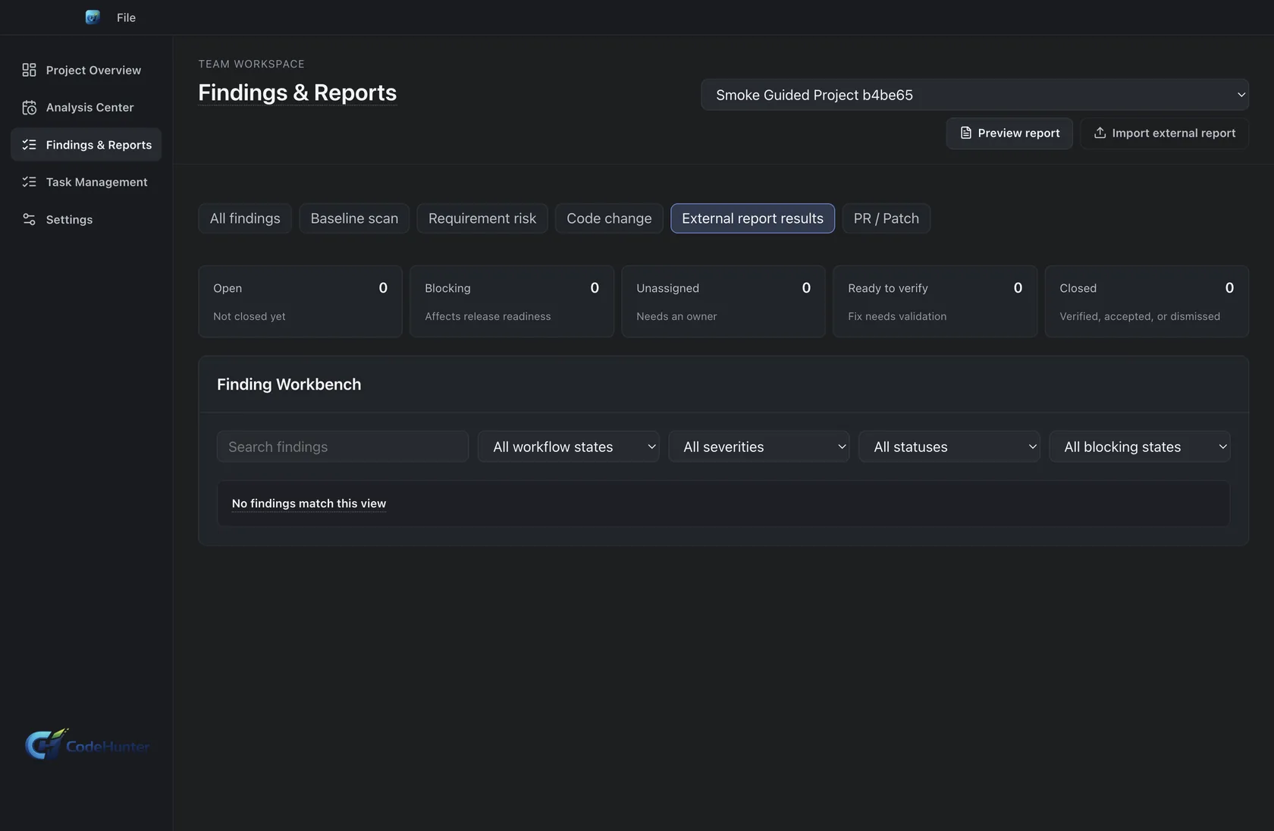This screenshot has height=831, width=1274.
Task: Click Import external report
Action: (1164, 133)
